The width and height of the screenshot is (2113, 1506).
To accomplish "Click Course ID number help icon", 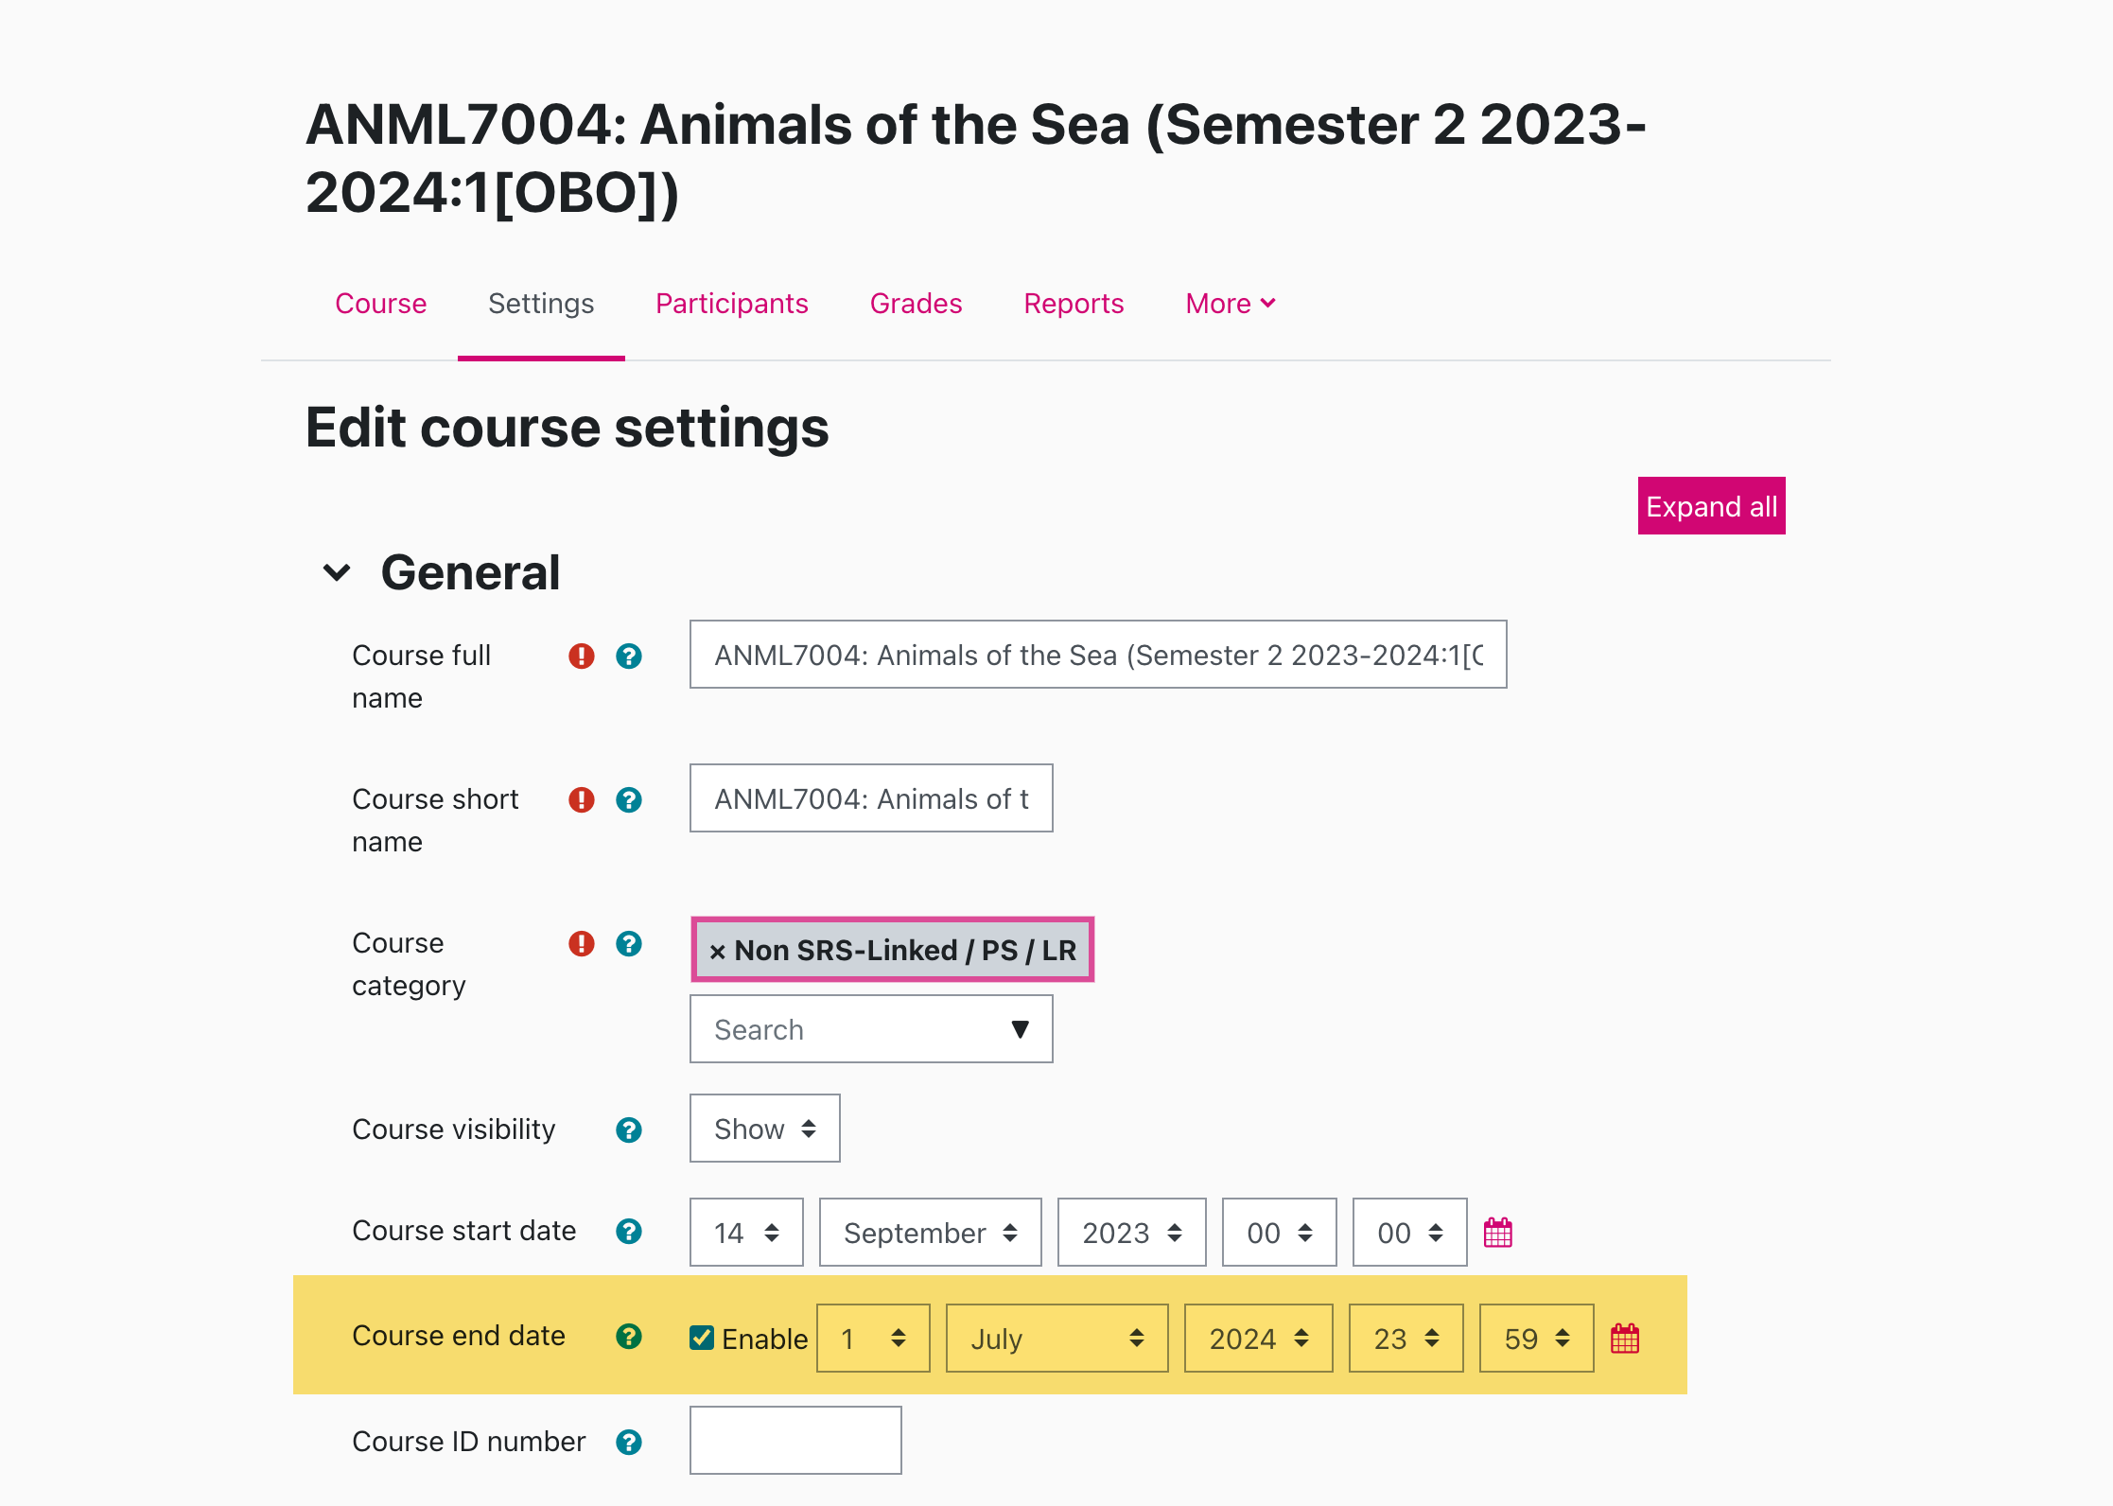I will coord(628,1442).
